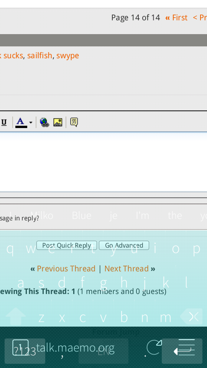Click the Post Quick Reply button
207x368 pixels.
(67, 245)
